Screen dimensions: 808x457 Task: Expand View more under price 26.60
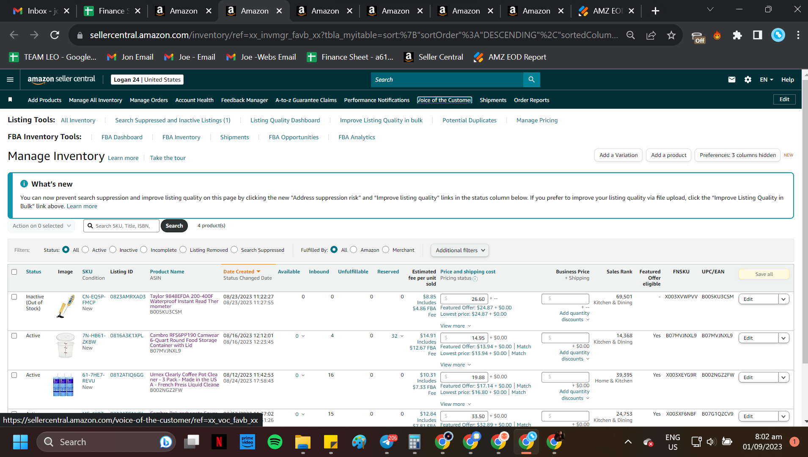click(456, 326)
